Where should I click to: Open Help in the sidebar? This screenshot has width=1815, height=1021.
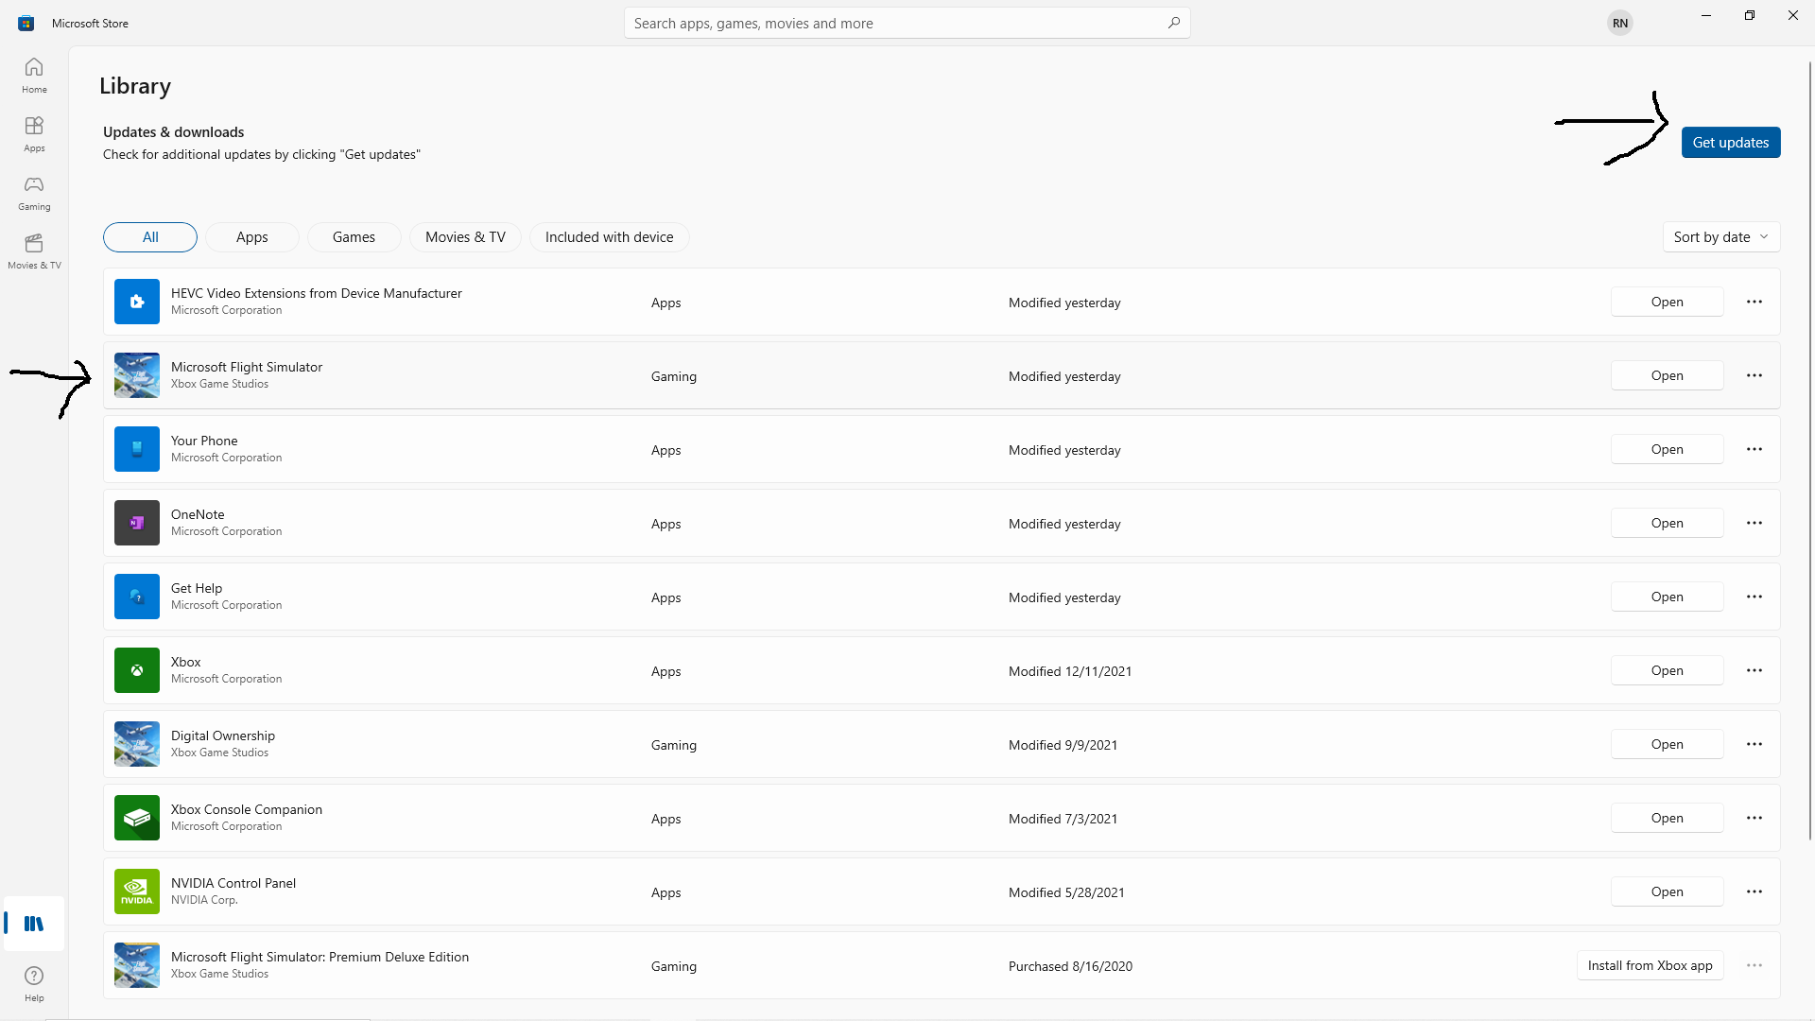point(34,983)
